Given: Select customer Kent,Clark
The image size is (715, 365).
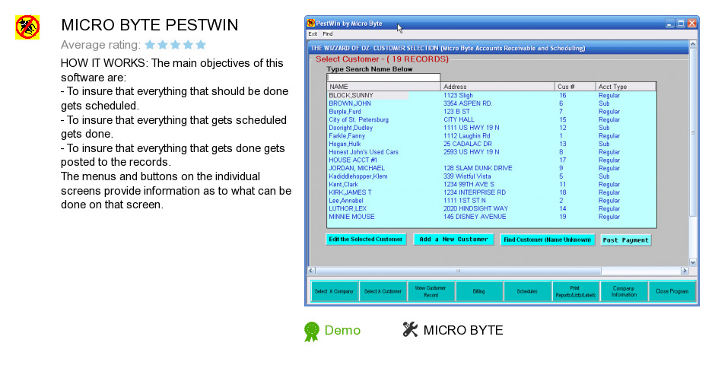Looking at the screenshot, I should [343, 185].
